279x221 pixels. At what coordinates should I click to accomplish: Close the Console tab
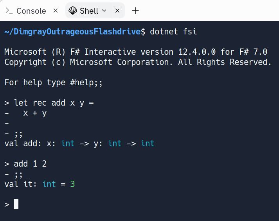pyautogui.click(x=56, y=11)
